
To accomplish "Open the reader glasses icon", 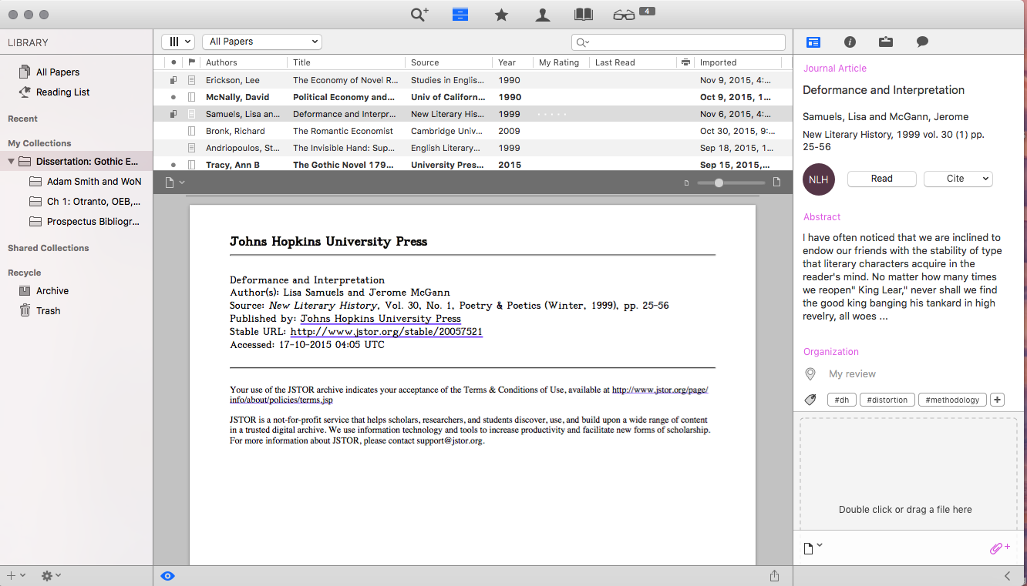I will 625,15.
